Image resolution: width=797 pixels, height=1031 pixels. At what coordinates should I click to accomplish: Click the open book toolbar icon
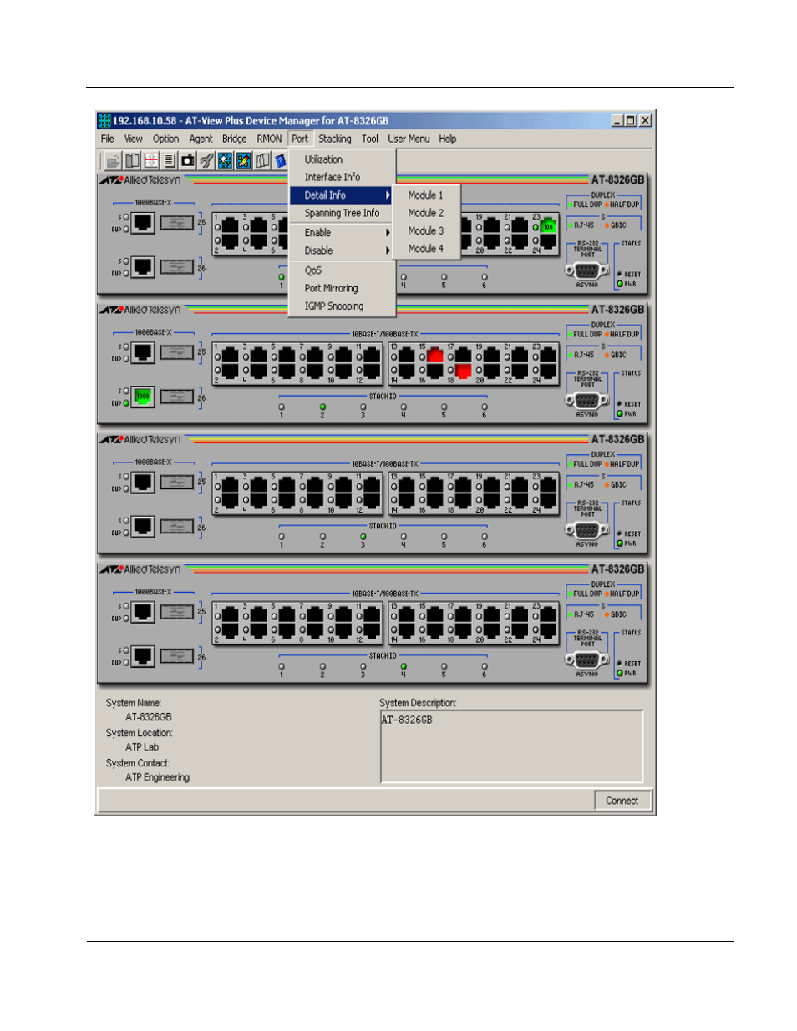pyautogui.click(x=132, y=160)
